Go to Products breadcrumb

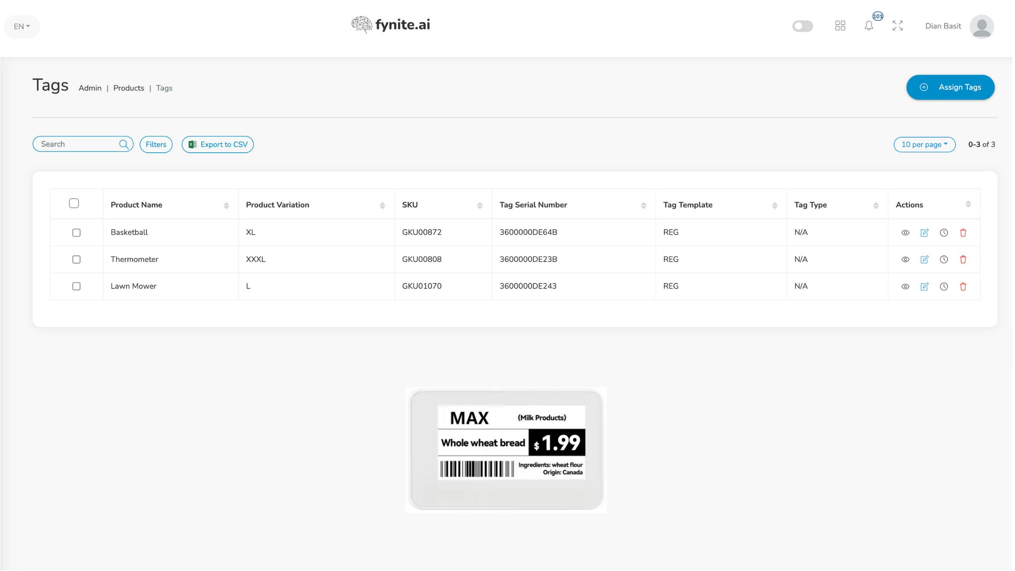pyautogui.click(x=129, y=88)
